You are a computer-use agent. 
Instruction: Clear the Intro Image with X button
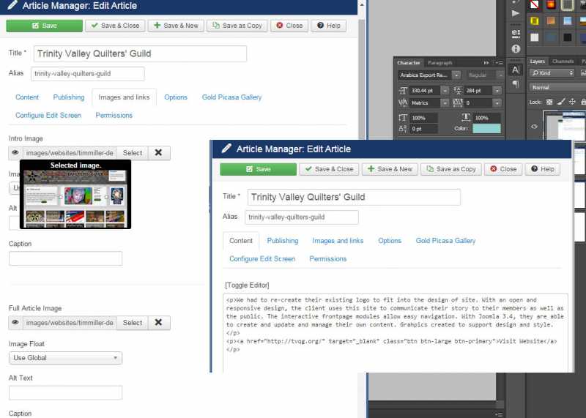157,153
